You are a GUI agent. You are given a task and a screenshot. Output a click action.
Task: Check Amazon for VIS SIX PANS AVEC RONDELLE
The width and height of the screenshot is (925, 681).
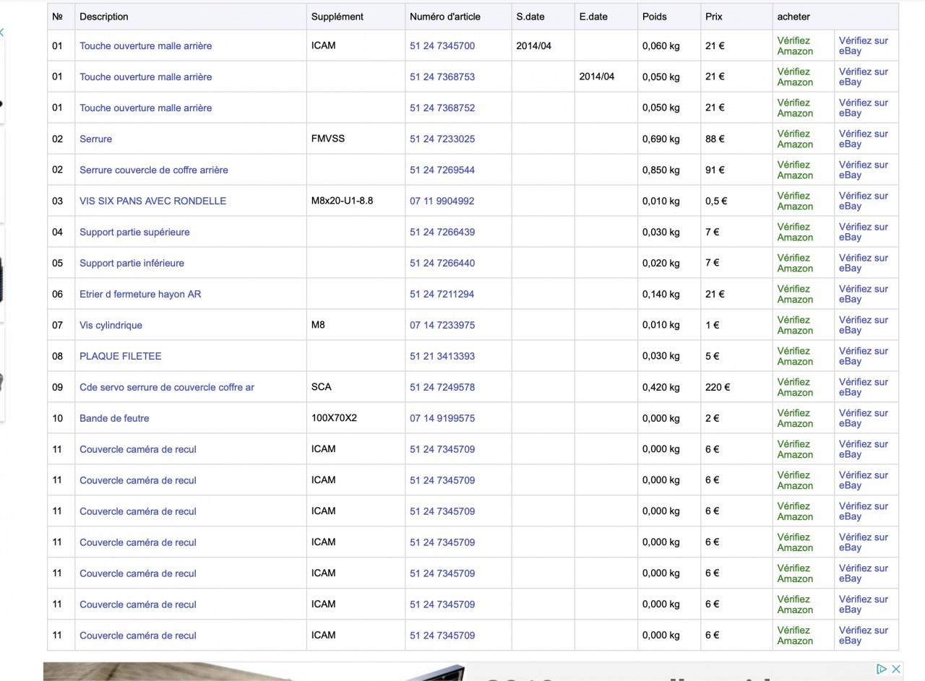[x=795, y=201]
